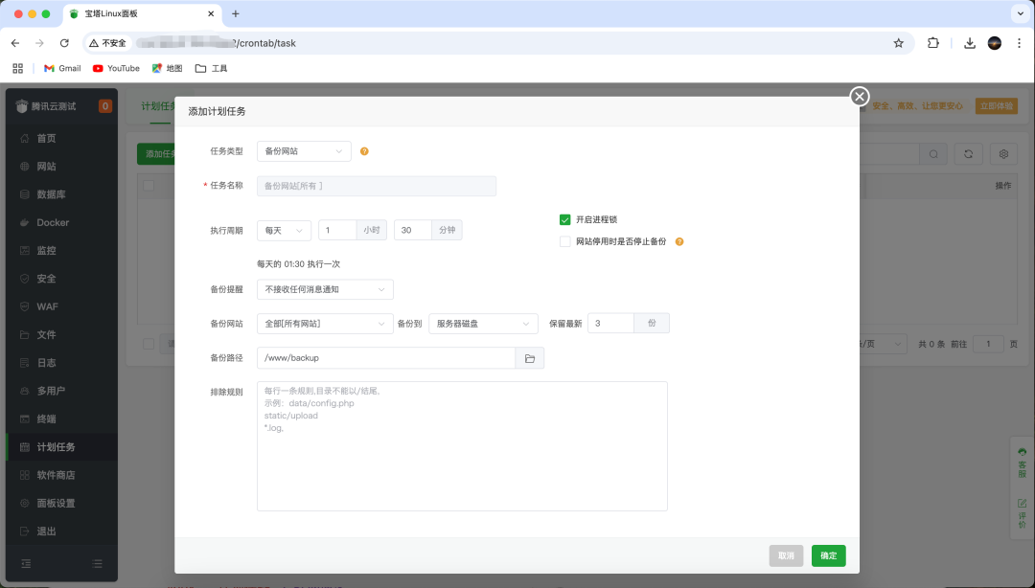This screenshot has width=1035, height=588.
Task: Open the 服务器磁盘 backup destination dropdown
Action: coord(483,324)
